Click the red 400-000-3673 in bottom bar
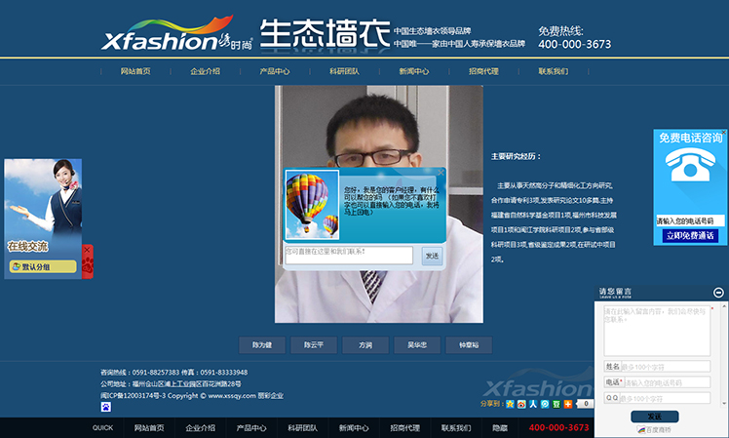 point(558,427)
